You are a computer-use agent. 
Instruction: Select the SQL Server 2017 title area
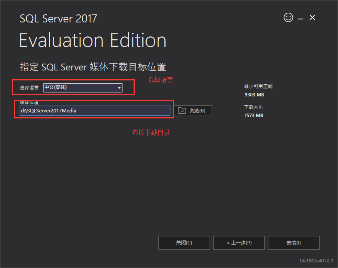(58, 18)
